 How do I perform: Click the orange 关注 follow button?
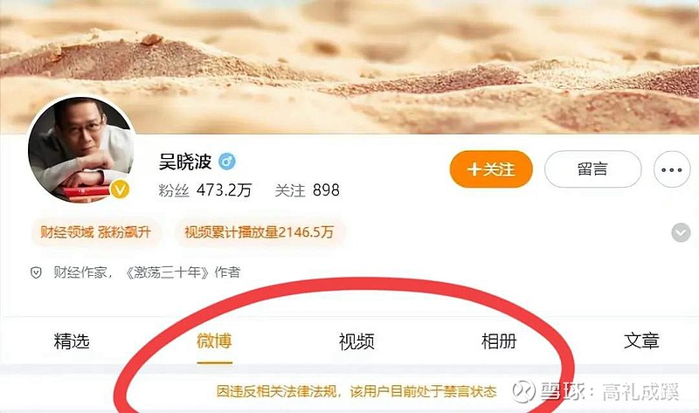pyautogui.click(x=491, y=169)
